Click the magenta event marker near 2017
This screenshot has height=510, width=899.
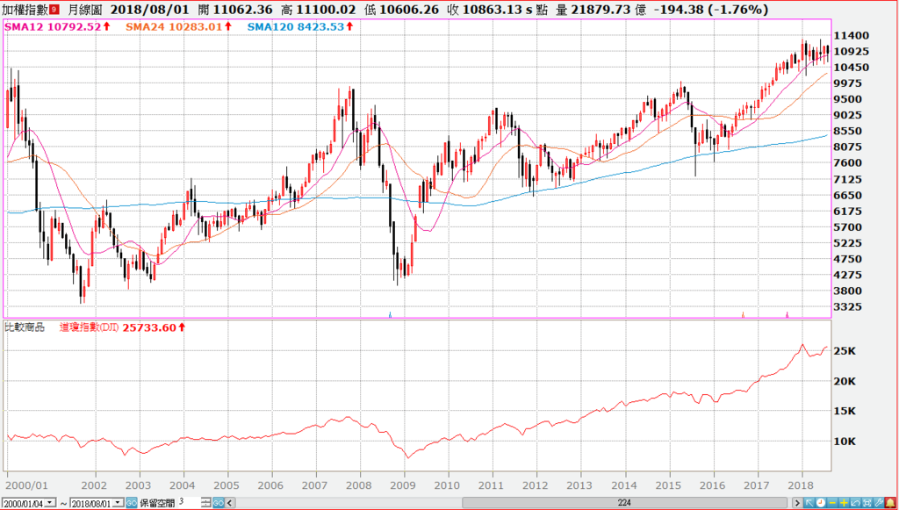point(787,314)
